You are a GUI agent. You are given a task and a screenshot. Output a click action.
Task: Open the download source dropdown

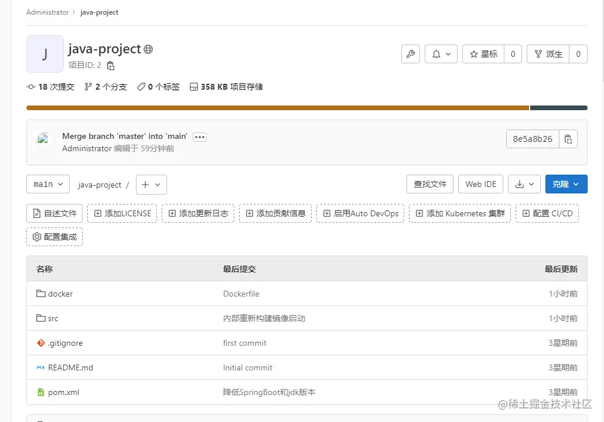tap(524, 184)
